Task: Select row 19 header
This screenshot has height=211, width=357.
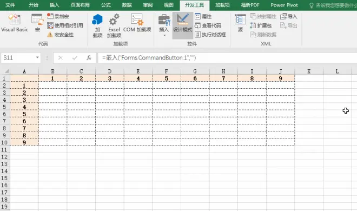Action: (5, 207)
